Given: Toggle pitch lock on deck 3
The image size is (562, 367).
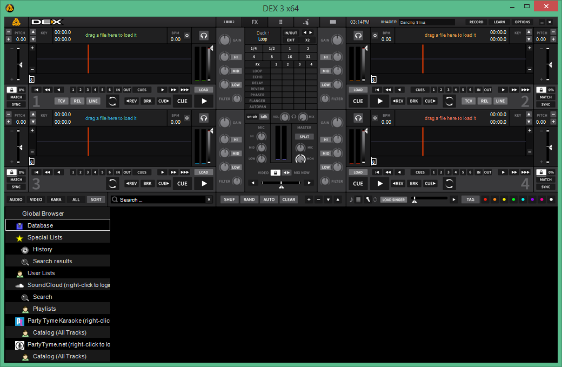Looking at the screenshot, I should pos(11,172).
